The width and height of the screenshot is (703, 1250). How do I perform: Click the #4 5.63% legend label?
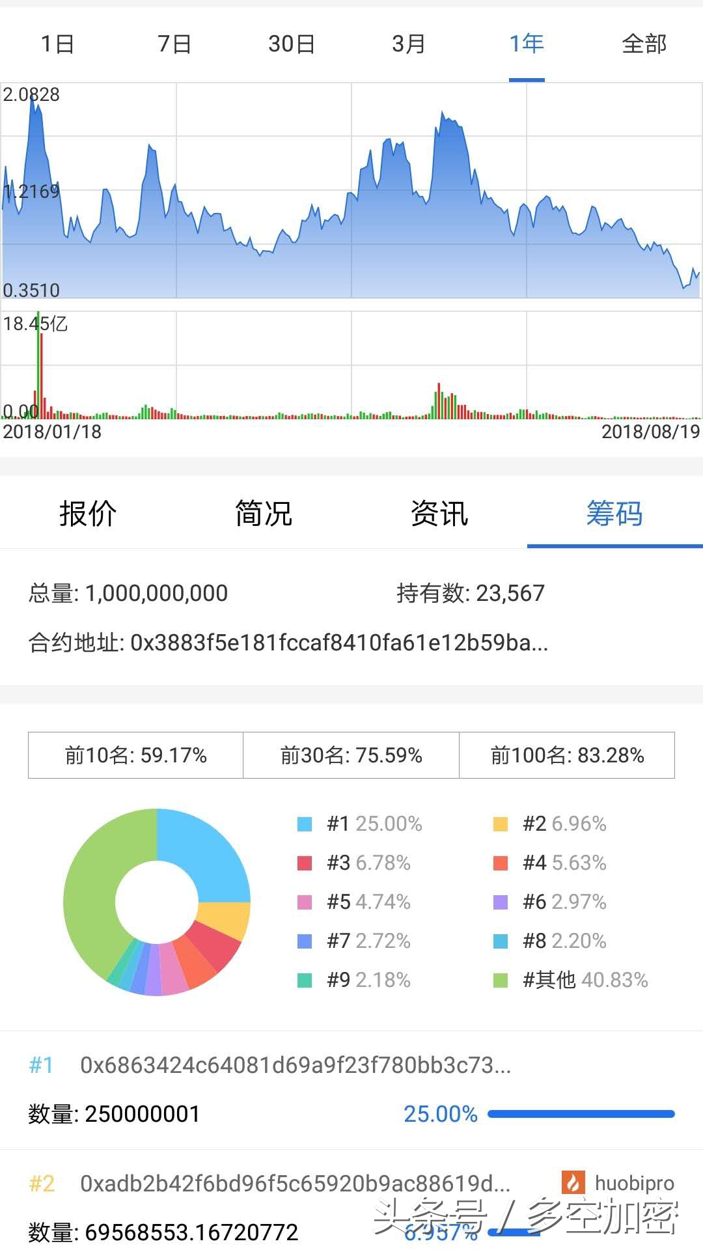(x=564, y=863)
